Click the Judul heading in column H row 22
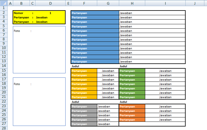Screen dimensions: 207x130 click(x=123, y=102)
